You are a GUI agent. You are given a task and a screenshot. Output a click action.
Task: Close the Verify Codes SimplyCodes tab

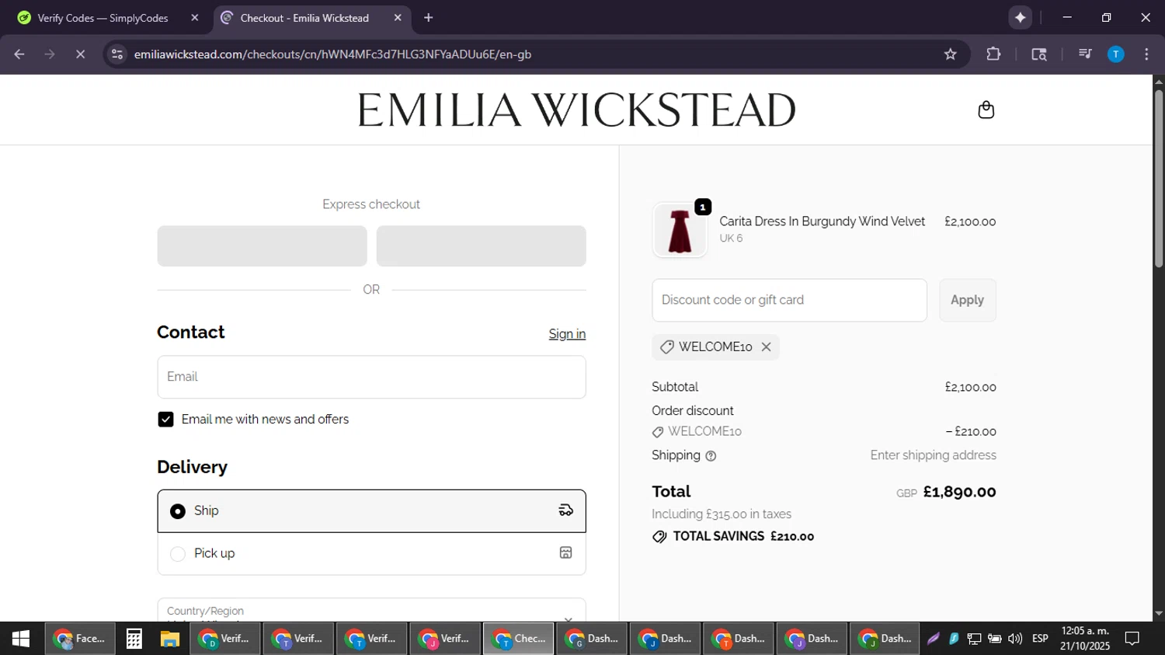pyautogui.click(x=195, y=18)
